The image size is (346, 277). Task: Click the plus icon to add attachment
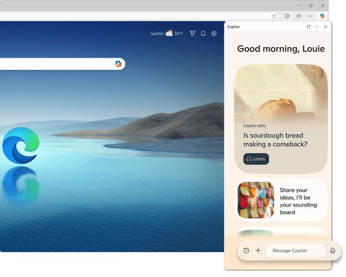[258, 251]
